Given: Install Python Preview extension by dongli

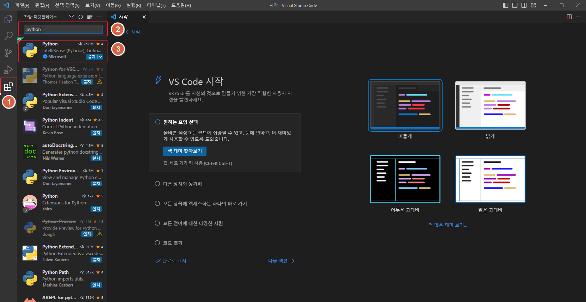Looking at the screenshot, I should (x=87, y=234).
